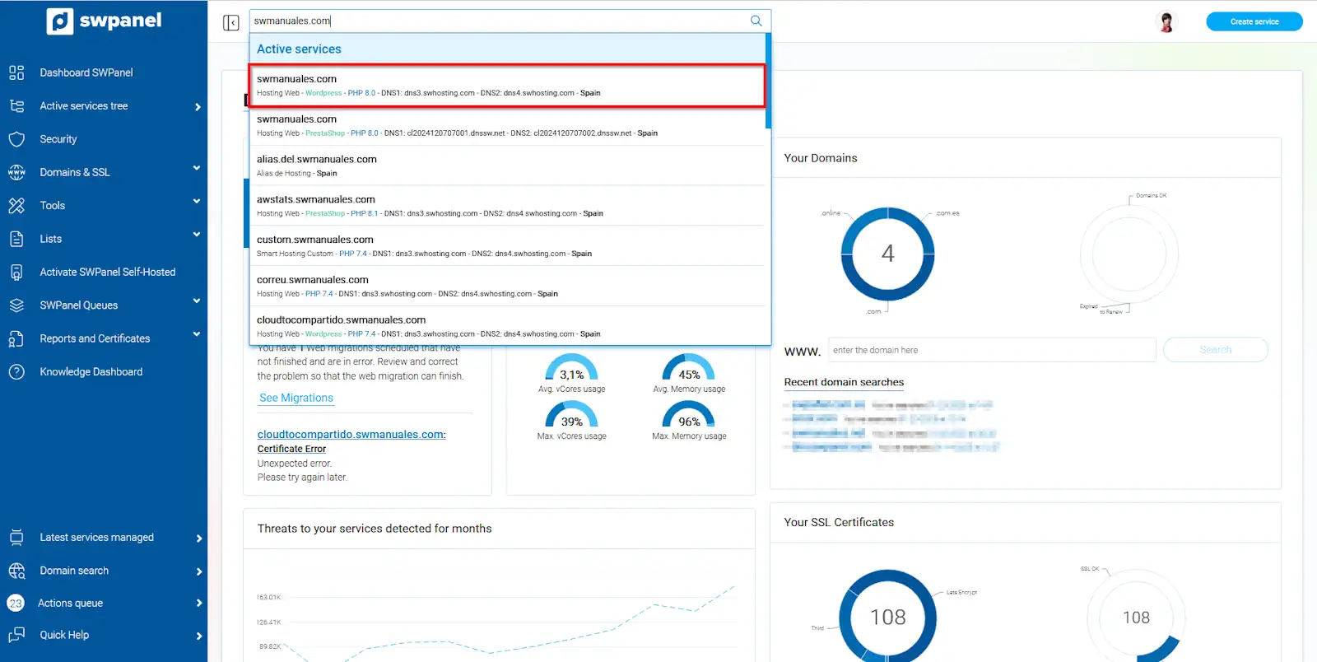The width and height of the screenshot is (1317, 662).
Task: Click the Knowledge Dashboard question icon
Action: pos(16,371)
